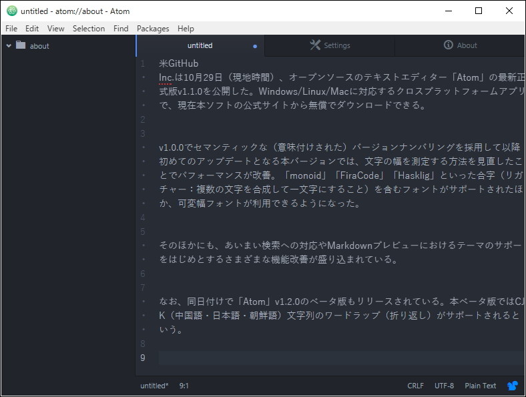Screen dimensions: 526x397
Task: Click the word monoid in the editor
Action: coord(306,175)
